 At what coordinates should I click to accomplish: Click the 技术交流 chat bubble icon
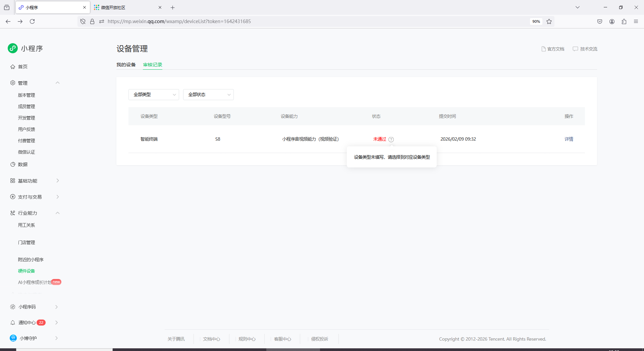pyautogui.click(x=575, y=49)
